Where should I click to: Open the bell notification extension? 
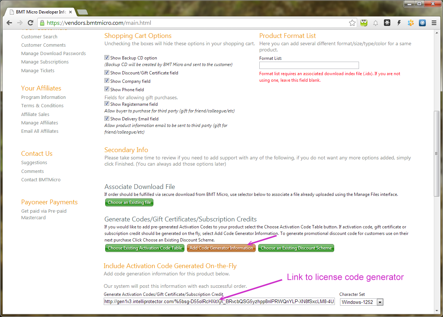pos(375,23)
